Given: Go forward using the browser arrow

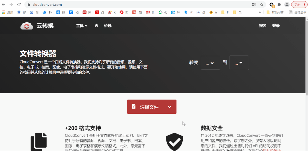Looking at the screenshot, I should (11, 5).
